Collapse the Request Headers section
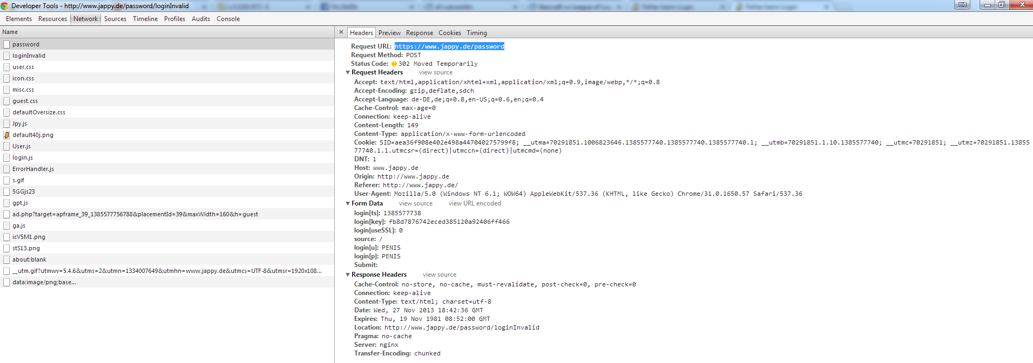The width and height of the screenshot is (1033, 363). (x=348, y=72)
